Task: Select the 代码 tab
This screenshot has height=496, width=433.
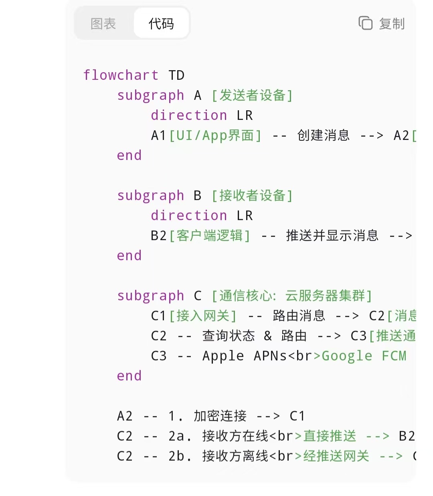Action: (x=161, y=24)
